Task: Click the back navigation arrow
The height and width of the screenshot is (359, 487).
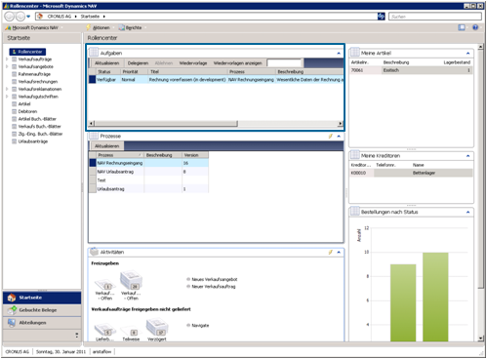Action: (10, 17)
